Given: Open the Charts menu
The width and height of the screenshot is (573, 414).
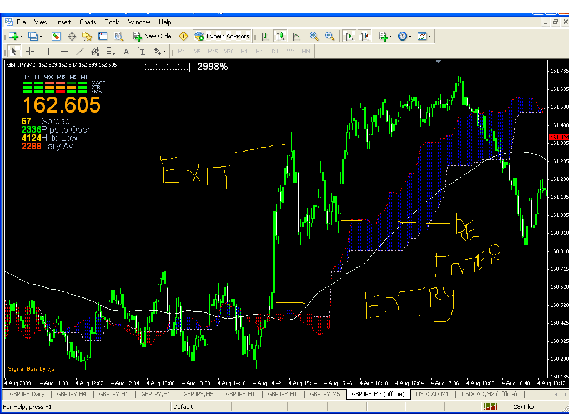Looking at the screenshot, I should tap(88, 22).
